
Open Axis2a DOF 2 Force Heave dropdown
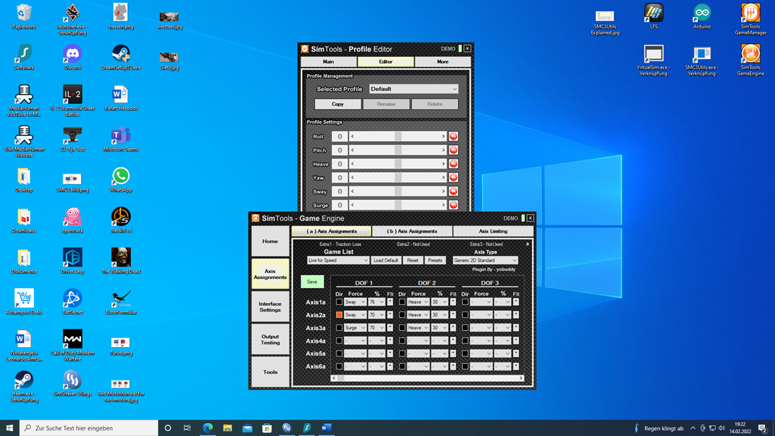click(x=418, y=315)
